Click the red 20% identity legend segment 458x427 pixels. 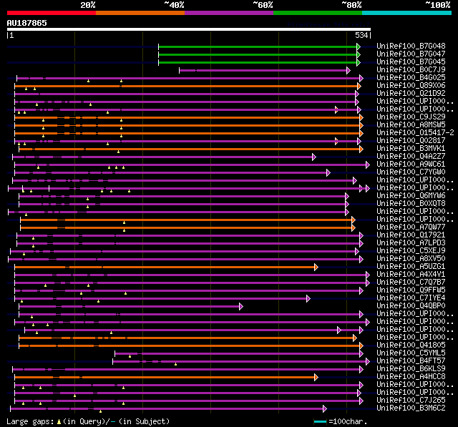click(x=52, y=13)
